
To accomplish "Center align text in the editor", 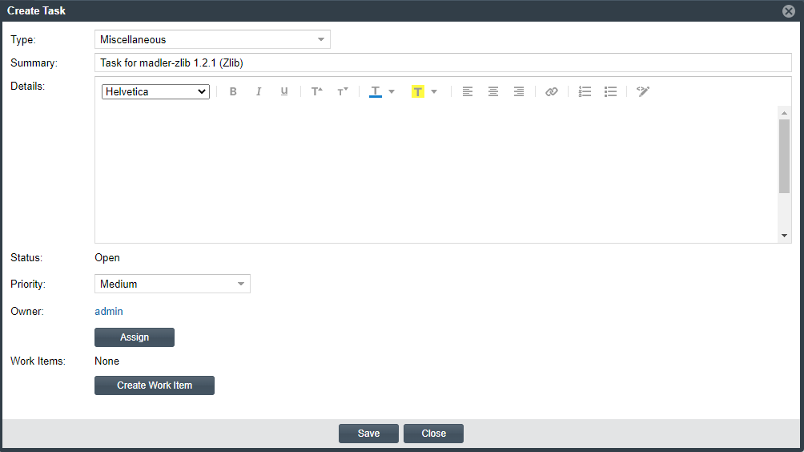I will (x=493, y=91).
